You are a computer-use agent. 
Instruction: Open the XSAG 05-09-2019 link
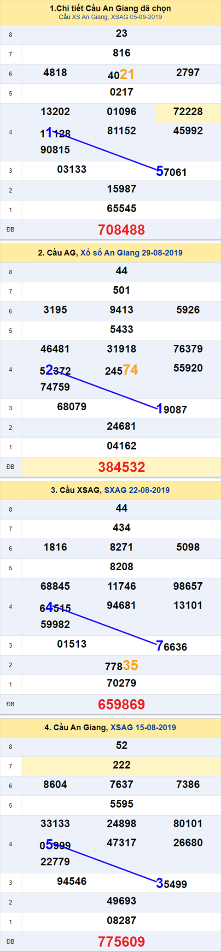[x=136, y=17]
